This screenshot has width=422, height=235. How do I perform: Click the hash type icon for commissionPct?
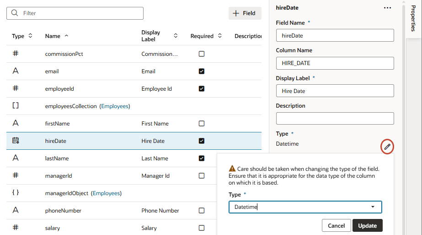(x=16, y=54)
